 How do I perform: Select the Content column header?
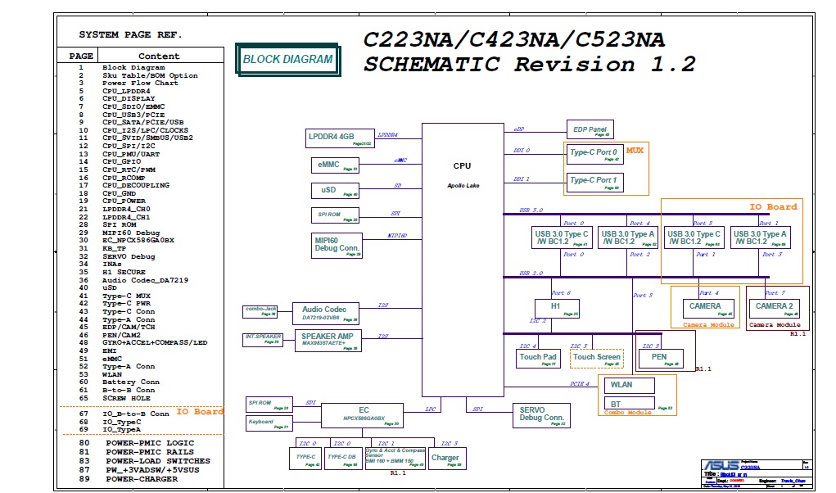point(159,56)
